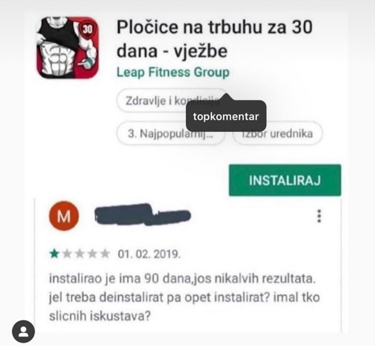The height and width of the screenshot is (346, 375).
Task: Click the review text about 90 dana
Action: click(x=184, y=297)
